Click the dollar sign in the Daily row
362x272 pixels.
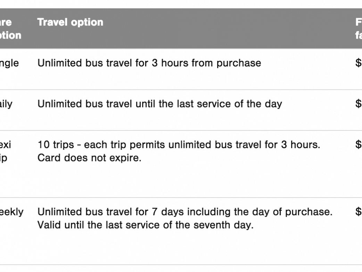click(358, 104)
